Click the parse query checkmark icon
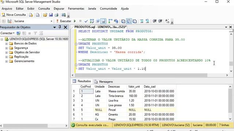The height and width of the screenshot is (131, 234). coord(86,21)
